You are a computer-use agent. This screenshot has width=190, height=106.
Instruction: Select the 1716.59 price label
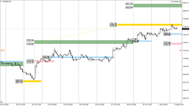(30, 60)
